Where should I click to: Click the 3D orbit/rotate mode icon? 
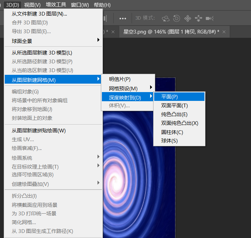(165, 18)
